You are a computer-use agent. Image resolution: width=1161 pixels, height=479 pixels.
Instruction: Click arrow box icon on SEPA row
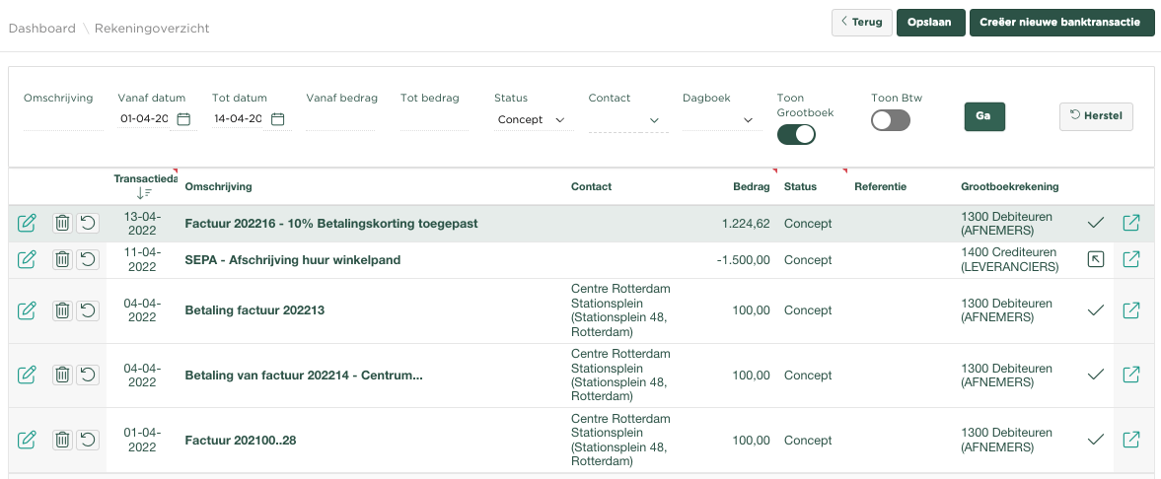click(1095, 260)
